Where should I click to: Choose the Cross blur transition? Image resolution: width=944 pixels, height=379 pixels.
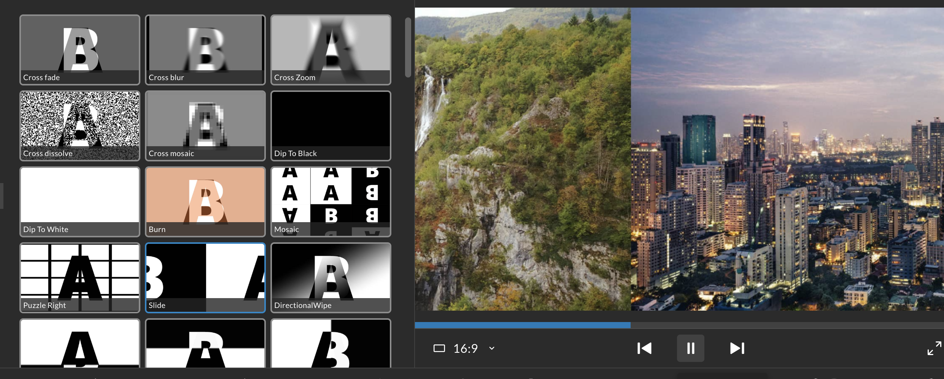click(205, 50)
